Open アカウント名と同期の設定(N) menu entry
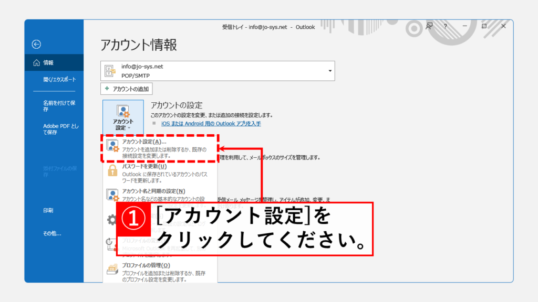The width and height of the screenshot is (538, 302). (153, 191)
